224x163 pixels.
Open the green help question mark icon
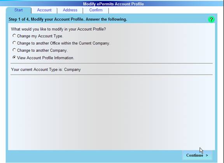click(x=211, y=19)
